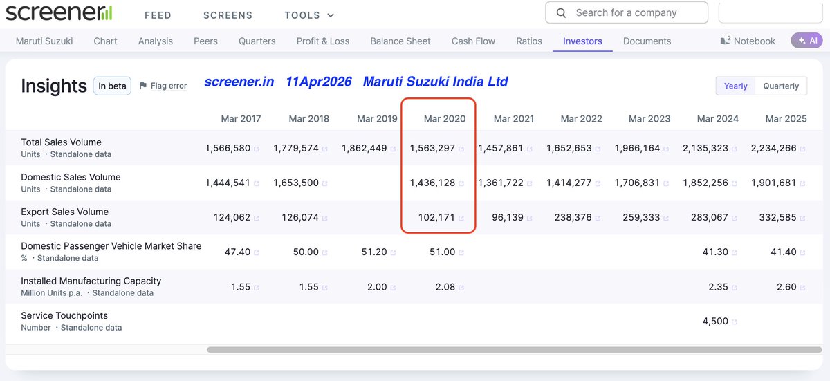Click the Mar 2025 column header
Screen dimensions: 830x381
point(786,118)
